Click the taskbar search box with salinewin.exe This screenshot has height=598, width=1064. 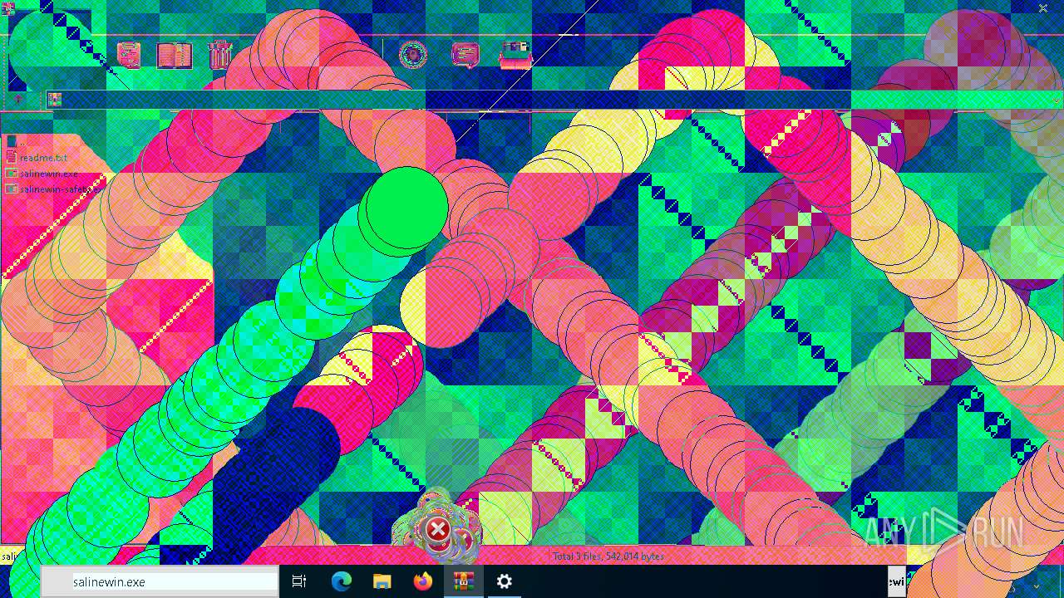tap(160, 581)
